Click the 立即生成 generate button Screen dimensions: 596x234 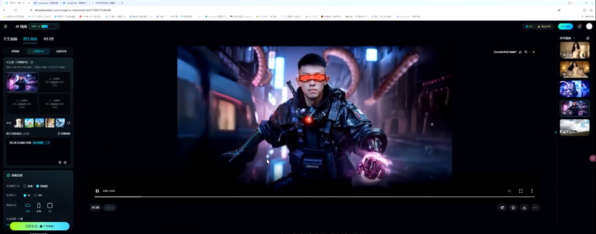pos(40,226)
